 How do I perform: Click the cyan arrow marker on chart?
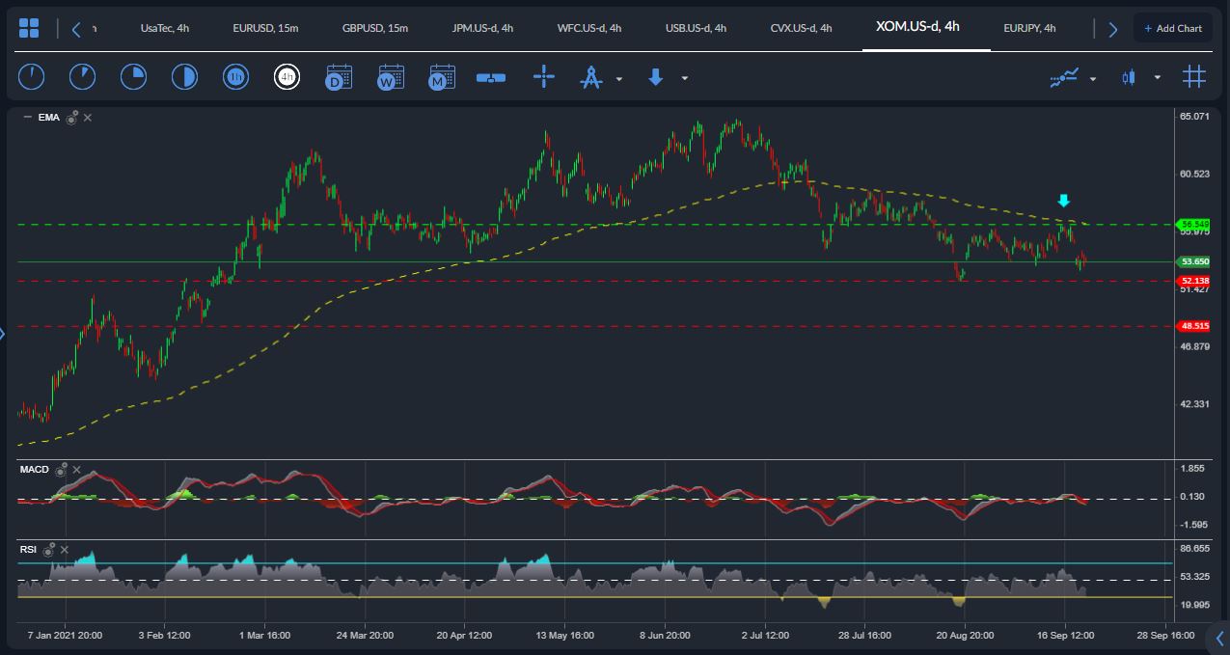(1063, 201)
